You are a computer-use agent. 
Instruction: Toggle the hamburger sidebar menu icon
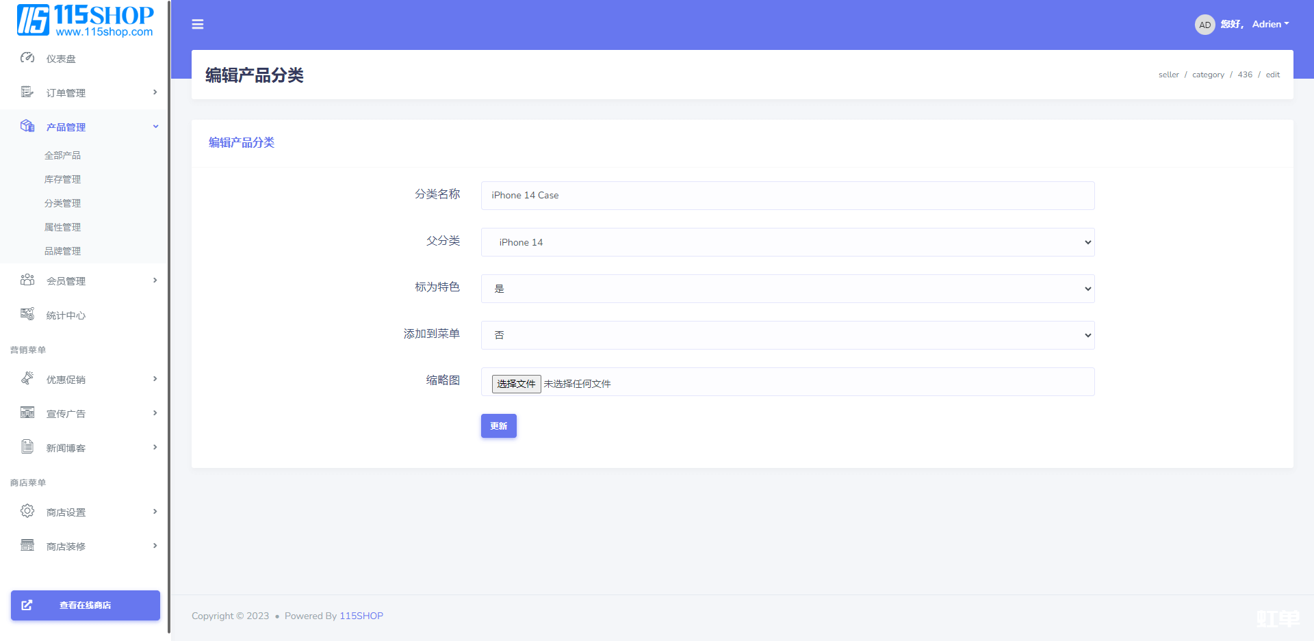tap(198, 25)
